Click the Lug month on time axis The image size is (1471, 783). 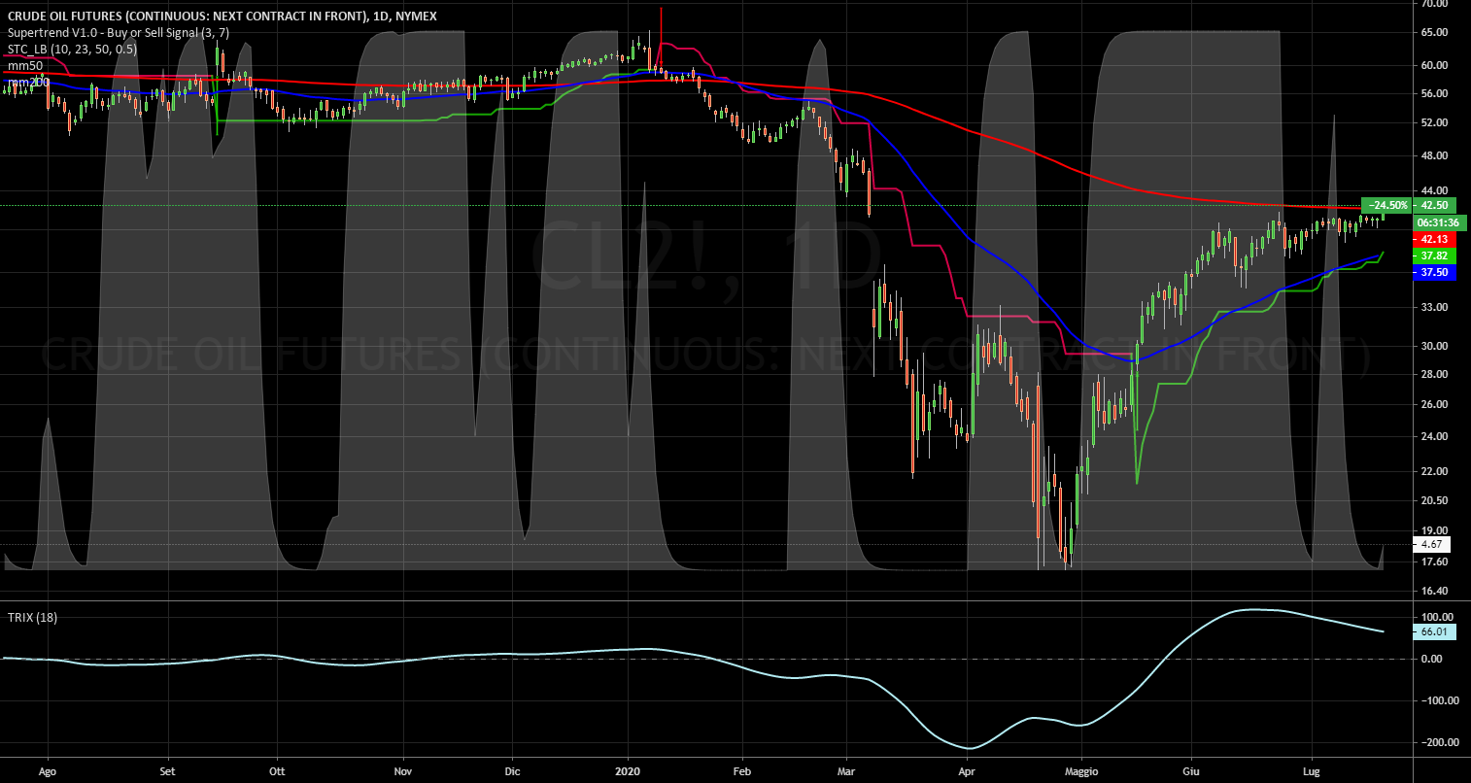point(1312,772)
